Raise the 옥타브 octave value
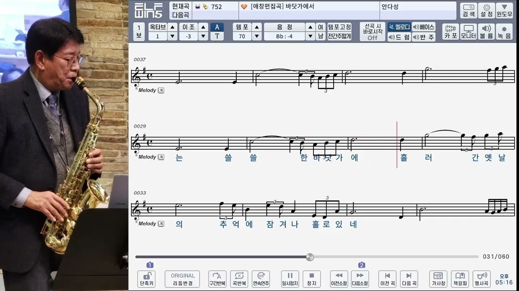The width and height of the screenshot is (519, 291). pos(172,27)
